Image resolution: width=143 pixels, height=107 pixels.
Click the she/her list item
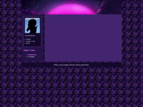point(28,39)
